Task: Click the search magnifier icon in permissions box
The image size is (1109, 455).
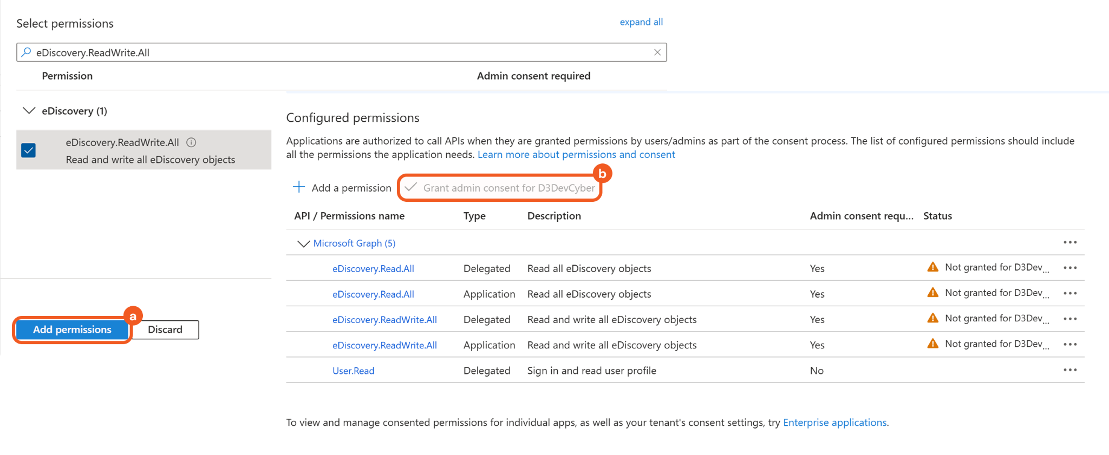Action: pyautogui.click(x=26, y=52)
